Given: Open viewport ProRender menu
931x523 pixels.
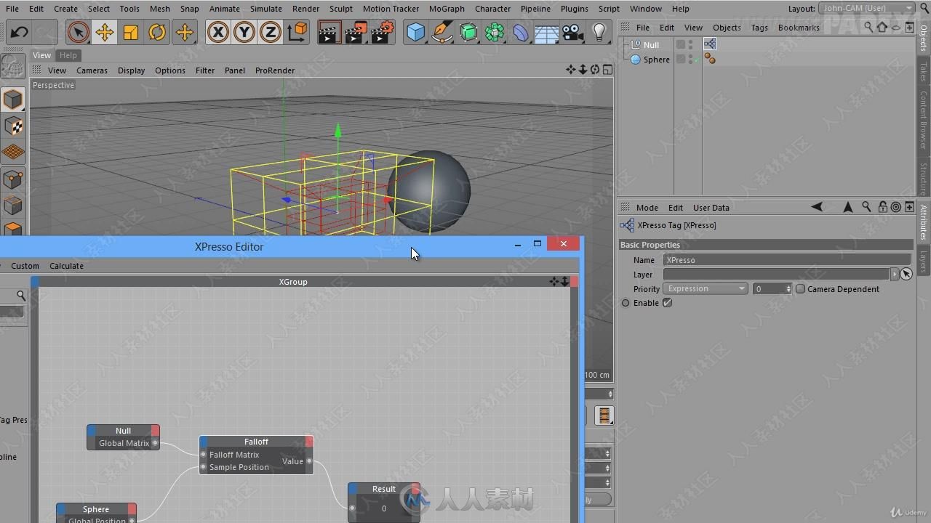Looking at the screenshot, I should pos(275,70).
